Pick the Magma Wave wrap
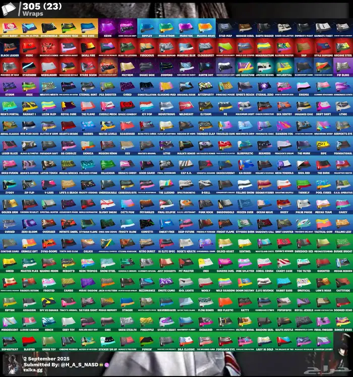353x377 pixels. 206,28
